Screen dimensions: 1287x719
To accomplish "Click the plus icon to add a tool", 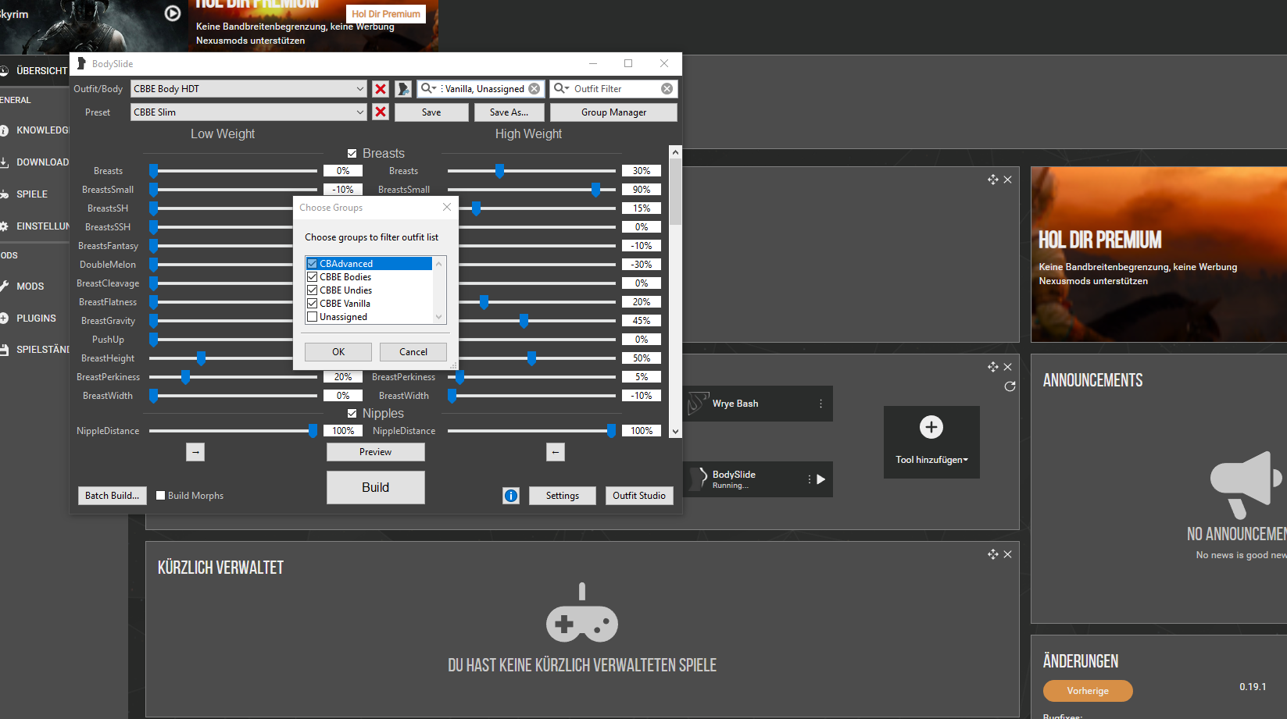I will click(x=931, y=427).
